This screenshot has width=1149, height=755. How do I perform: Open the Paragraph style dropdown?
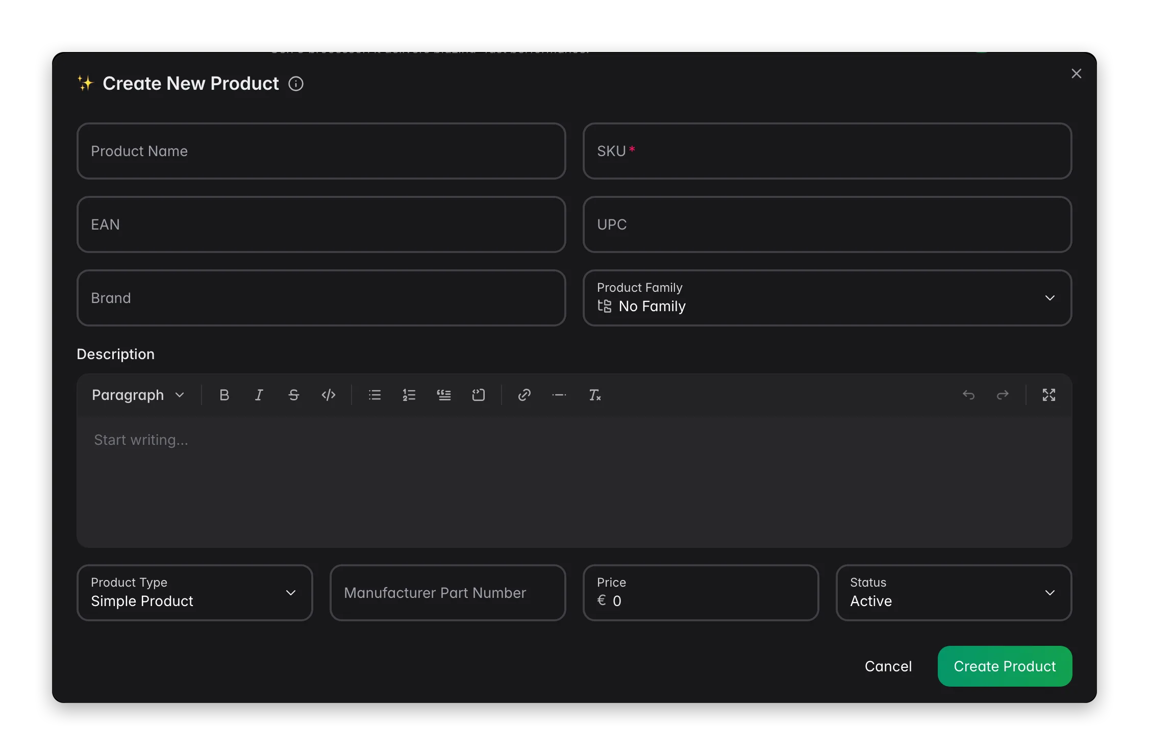pyautogui.click(x=138, y=395)
